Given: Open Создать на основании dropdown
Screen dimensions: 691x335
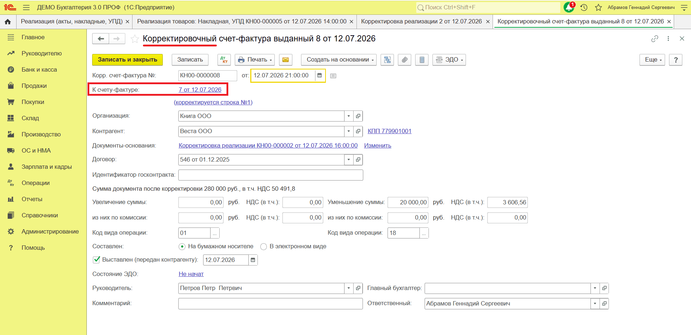Looking at the screenshot, I should point(339,60).
